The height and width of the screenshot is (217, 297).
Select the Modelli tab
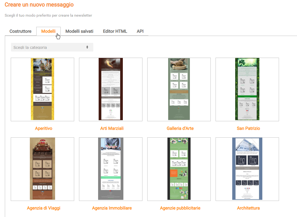(48, 31)
